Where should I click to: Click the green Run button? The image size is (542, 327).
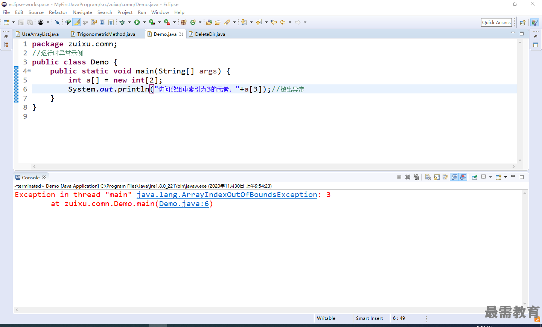[137, 22]
